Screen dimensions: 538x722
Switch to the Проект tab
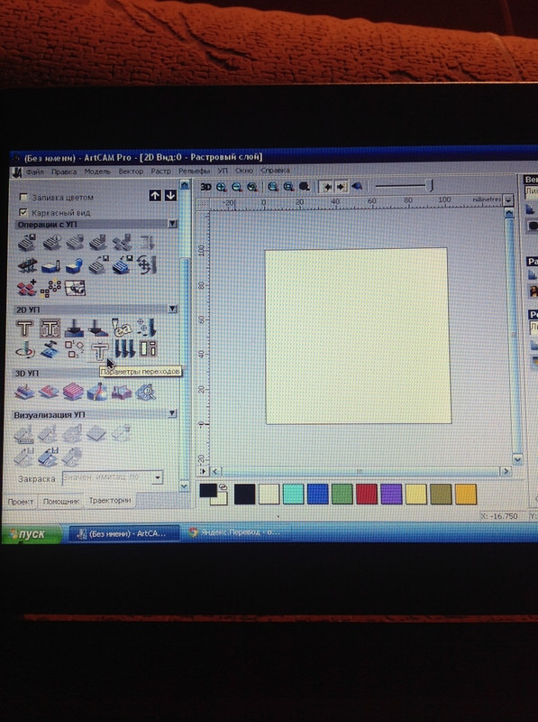click(x=20, y=502)
